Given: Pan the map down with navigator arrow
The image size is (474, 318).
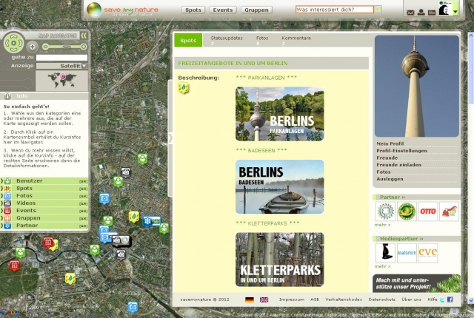Looking at the screenshot, I should (x=13, y=50).
